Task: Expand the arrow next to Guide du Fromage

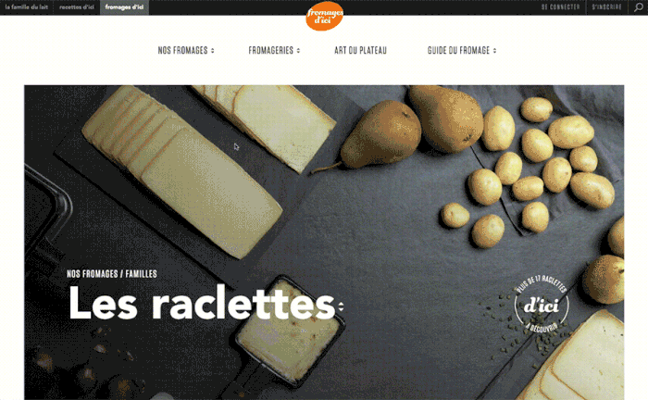Action: (494, 50)
